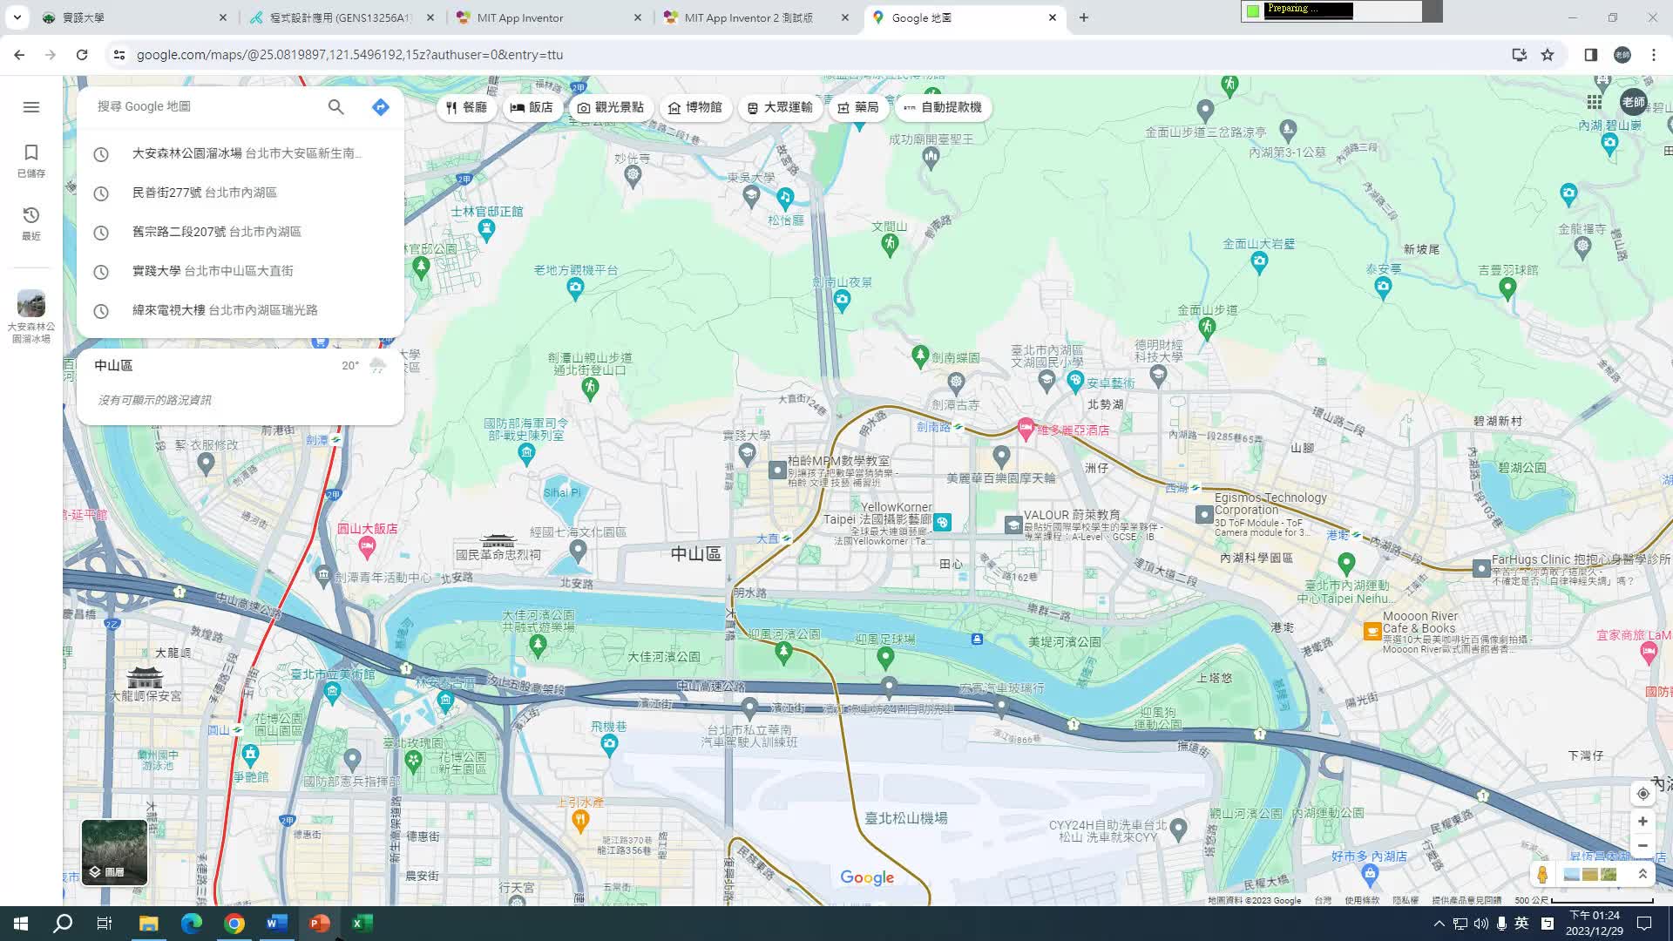
Task: Click the 士林官邸正館 marker
Action: pyautogui.click(x=486, y=230)
